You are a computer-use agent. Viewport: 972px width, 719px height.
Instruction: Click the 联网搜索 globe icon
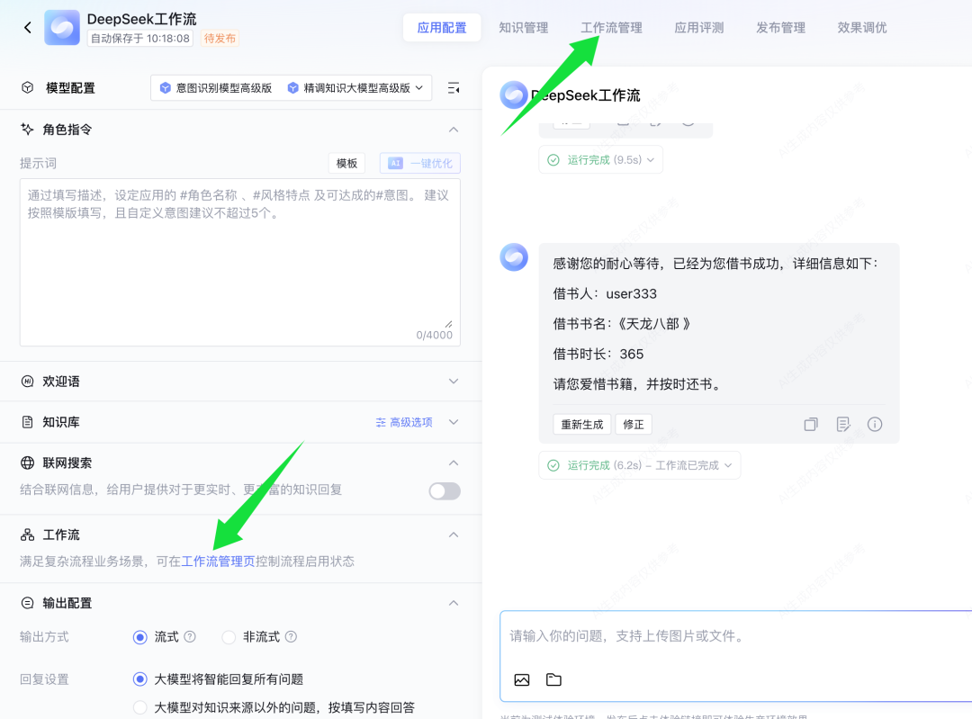click(x=27, y=463)
